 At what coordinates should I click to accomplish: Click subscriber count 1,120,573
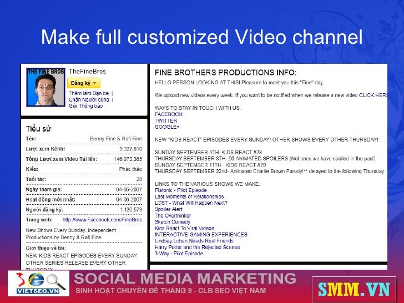pos(131,209)
